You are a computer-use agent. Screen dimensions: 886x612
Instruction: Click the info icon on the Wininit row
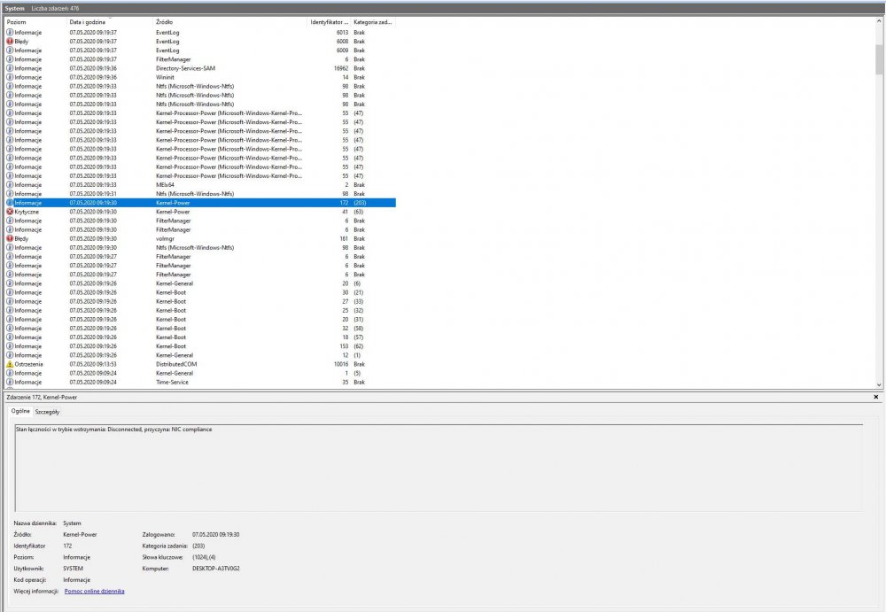[x=10, y=77]
